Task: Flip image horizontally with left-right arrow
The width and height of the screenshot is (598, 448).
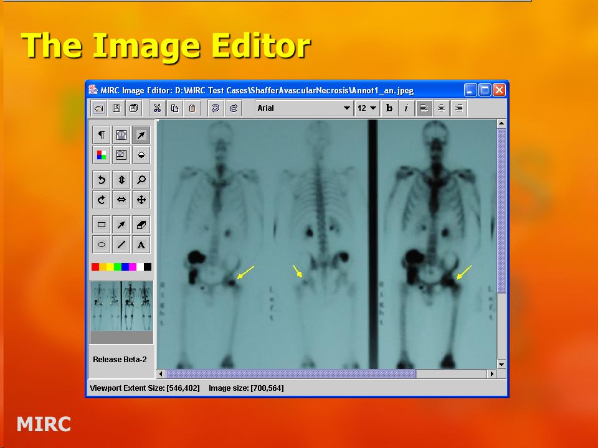Action: (x=121, y=200)
